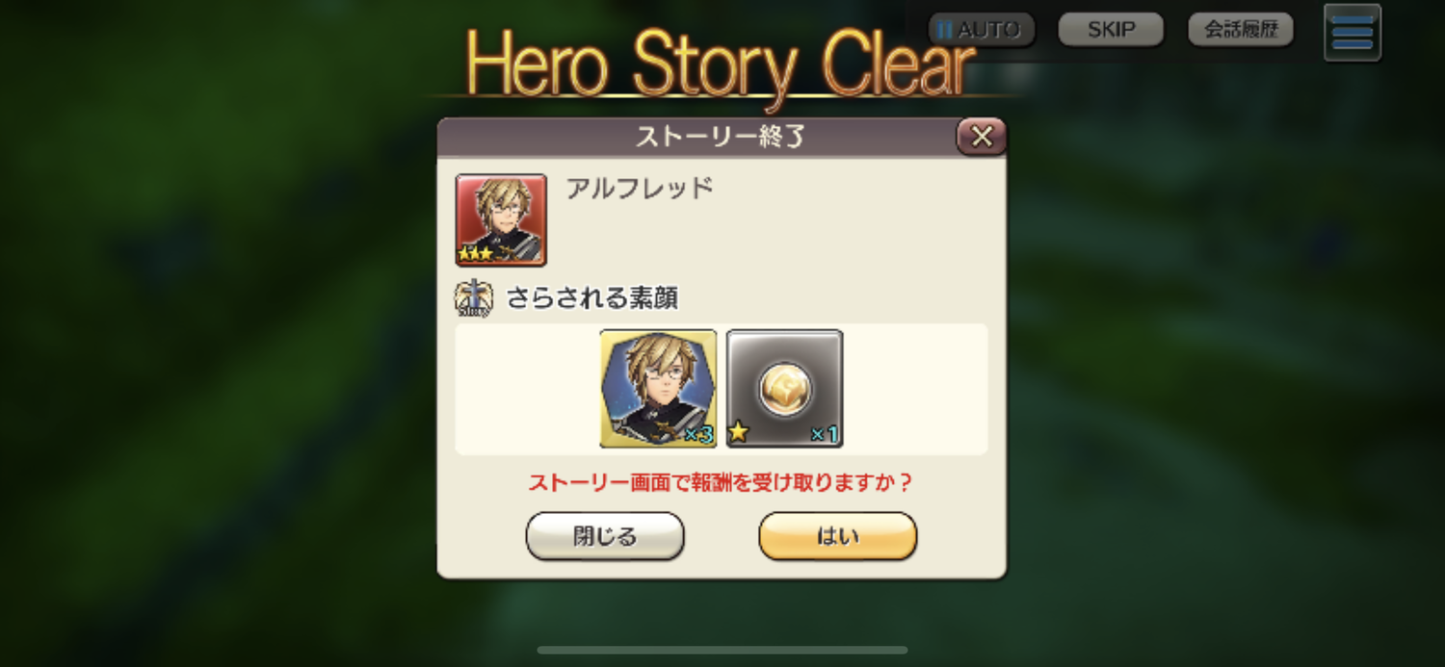Skip the story with SKIP
Image resolution: width=1445 pixels, height=667 pixels.
click(1111, 30)
